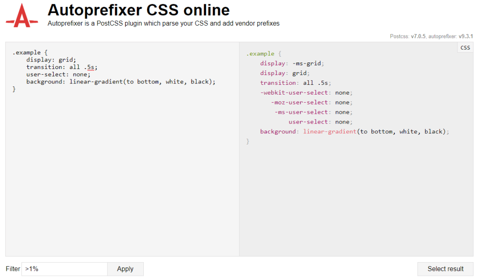Click the closing brace in the output panel
478x278 pixels.
tap(247, 141)
